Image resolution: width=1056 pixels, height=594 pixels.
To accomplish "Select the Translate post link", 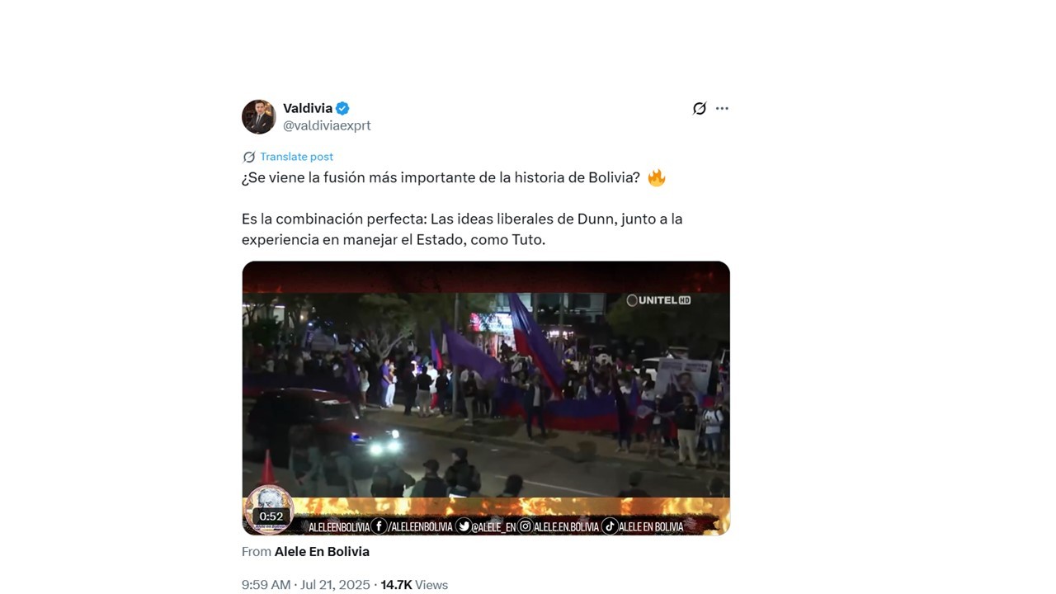I will click(296, 157).
